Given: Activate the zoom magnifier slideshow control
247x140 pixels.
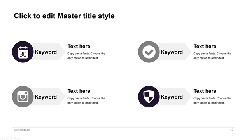Looking at the screenshot, I should (15, 138).
